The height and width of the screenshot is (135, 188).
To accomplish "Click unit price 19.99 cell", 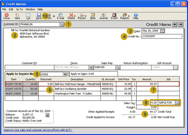I will coord(124,84).
